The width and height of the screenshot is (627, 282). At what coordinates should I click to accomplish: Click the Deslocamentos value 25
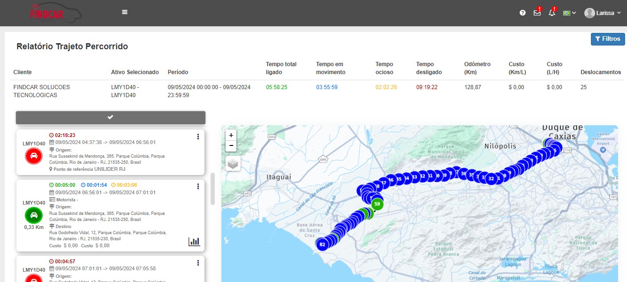click(584, 87)
